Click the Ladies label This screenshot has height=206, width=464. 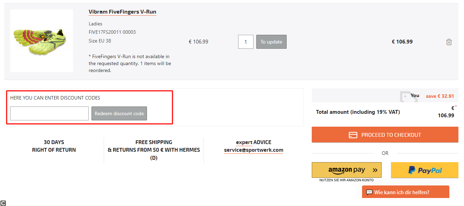coord(95,24)
